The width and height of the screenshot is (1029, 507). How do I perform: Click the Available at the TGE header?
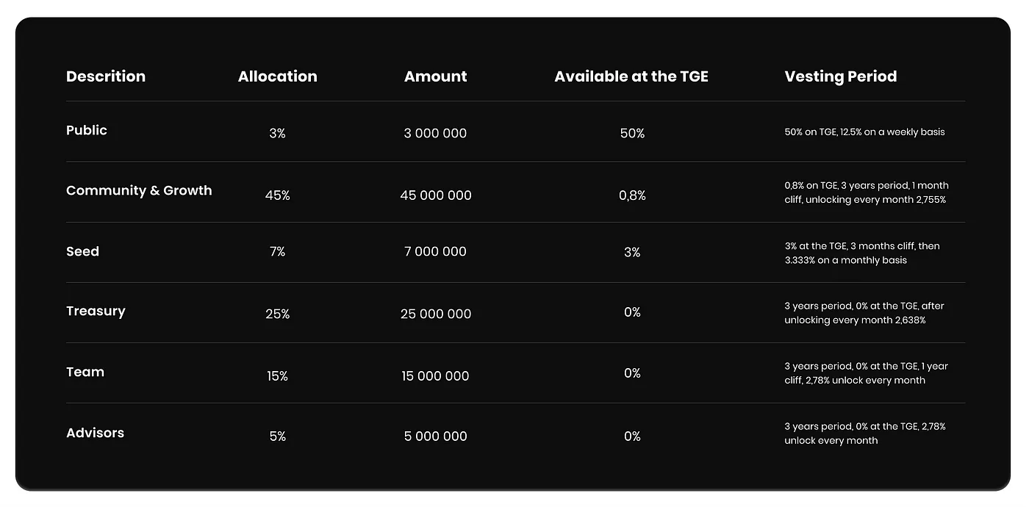click(x=631, y=76)
